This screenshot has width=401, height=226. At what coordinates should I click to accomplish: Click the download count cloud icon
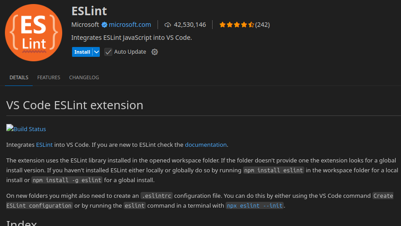coord(168,25)
